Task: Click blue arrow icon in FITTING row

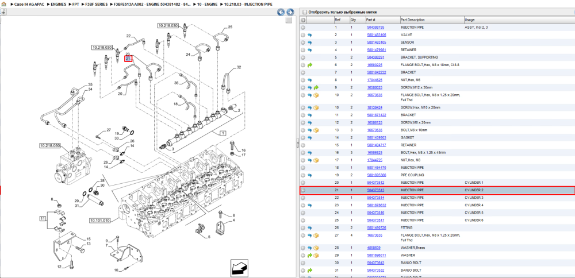Action: [309, 228]
